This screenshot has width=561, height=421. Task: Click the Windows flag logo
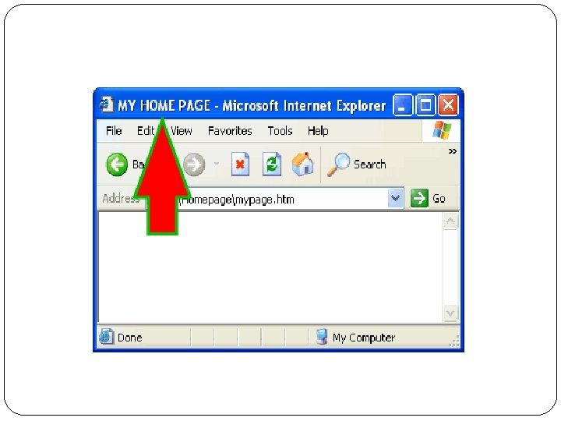[x=442, y=130]
